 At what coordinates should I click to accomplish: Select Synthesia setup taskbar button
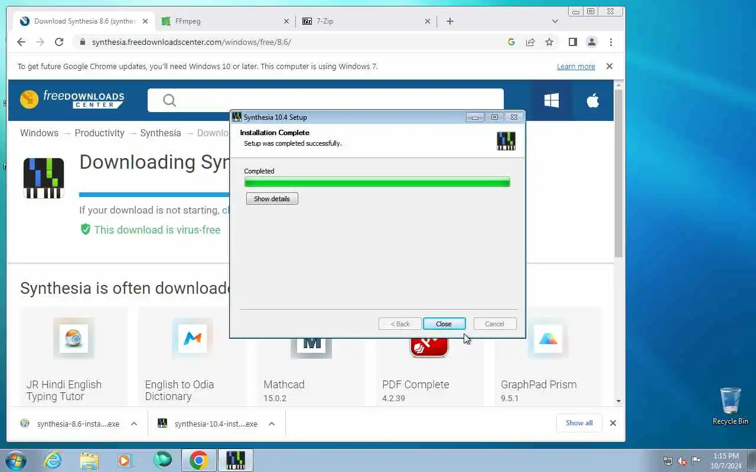(x=236, y=460)
